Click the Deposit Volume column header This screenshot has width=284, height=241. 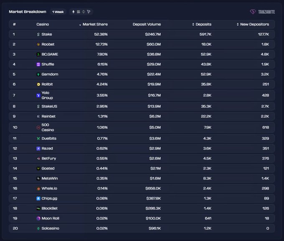(x=147, y=24)
